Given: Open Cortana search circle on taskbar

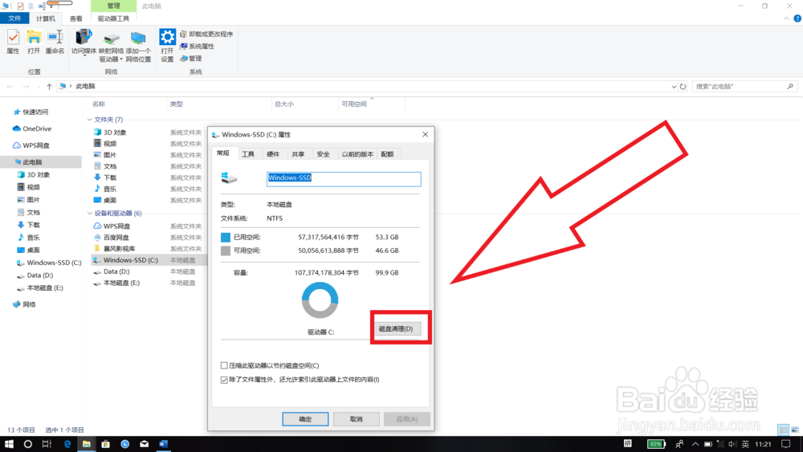Looking at the screenshot, I should [x=27, y=444].
